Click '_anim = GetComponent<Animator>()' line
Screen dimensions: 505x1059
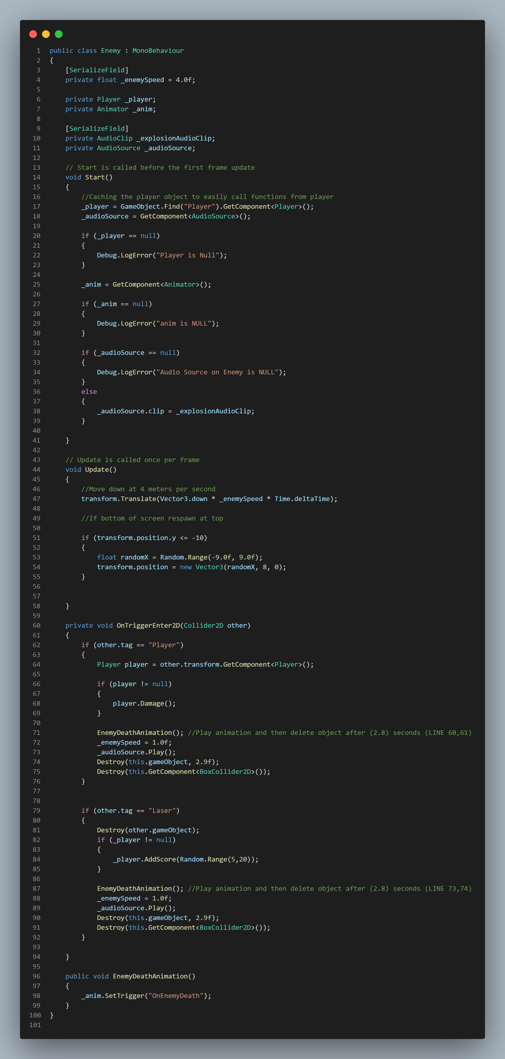click(x=146, y=284)
